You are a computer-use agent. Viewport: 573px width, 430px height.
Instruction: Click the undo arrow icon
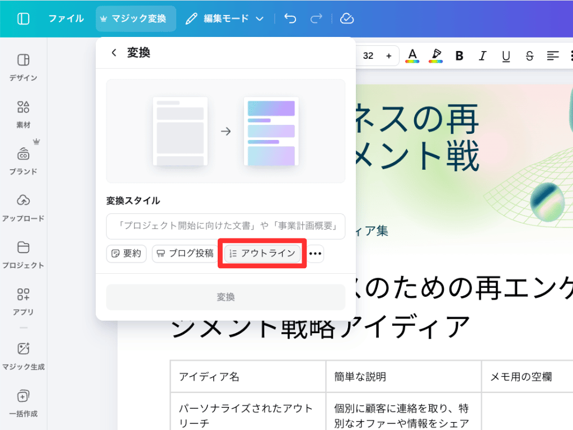point(290,18)
